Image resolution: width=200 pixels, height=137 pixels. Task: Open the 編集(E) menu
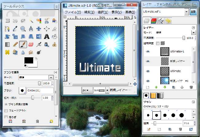point(89,12)
